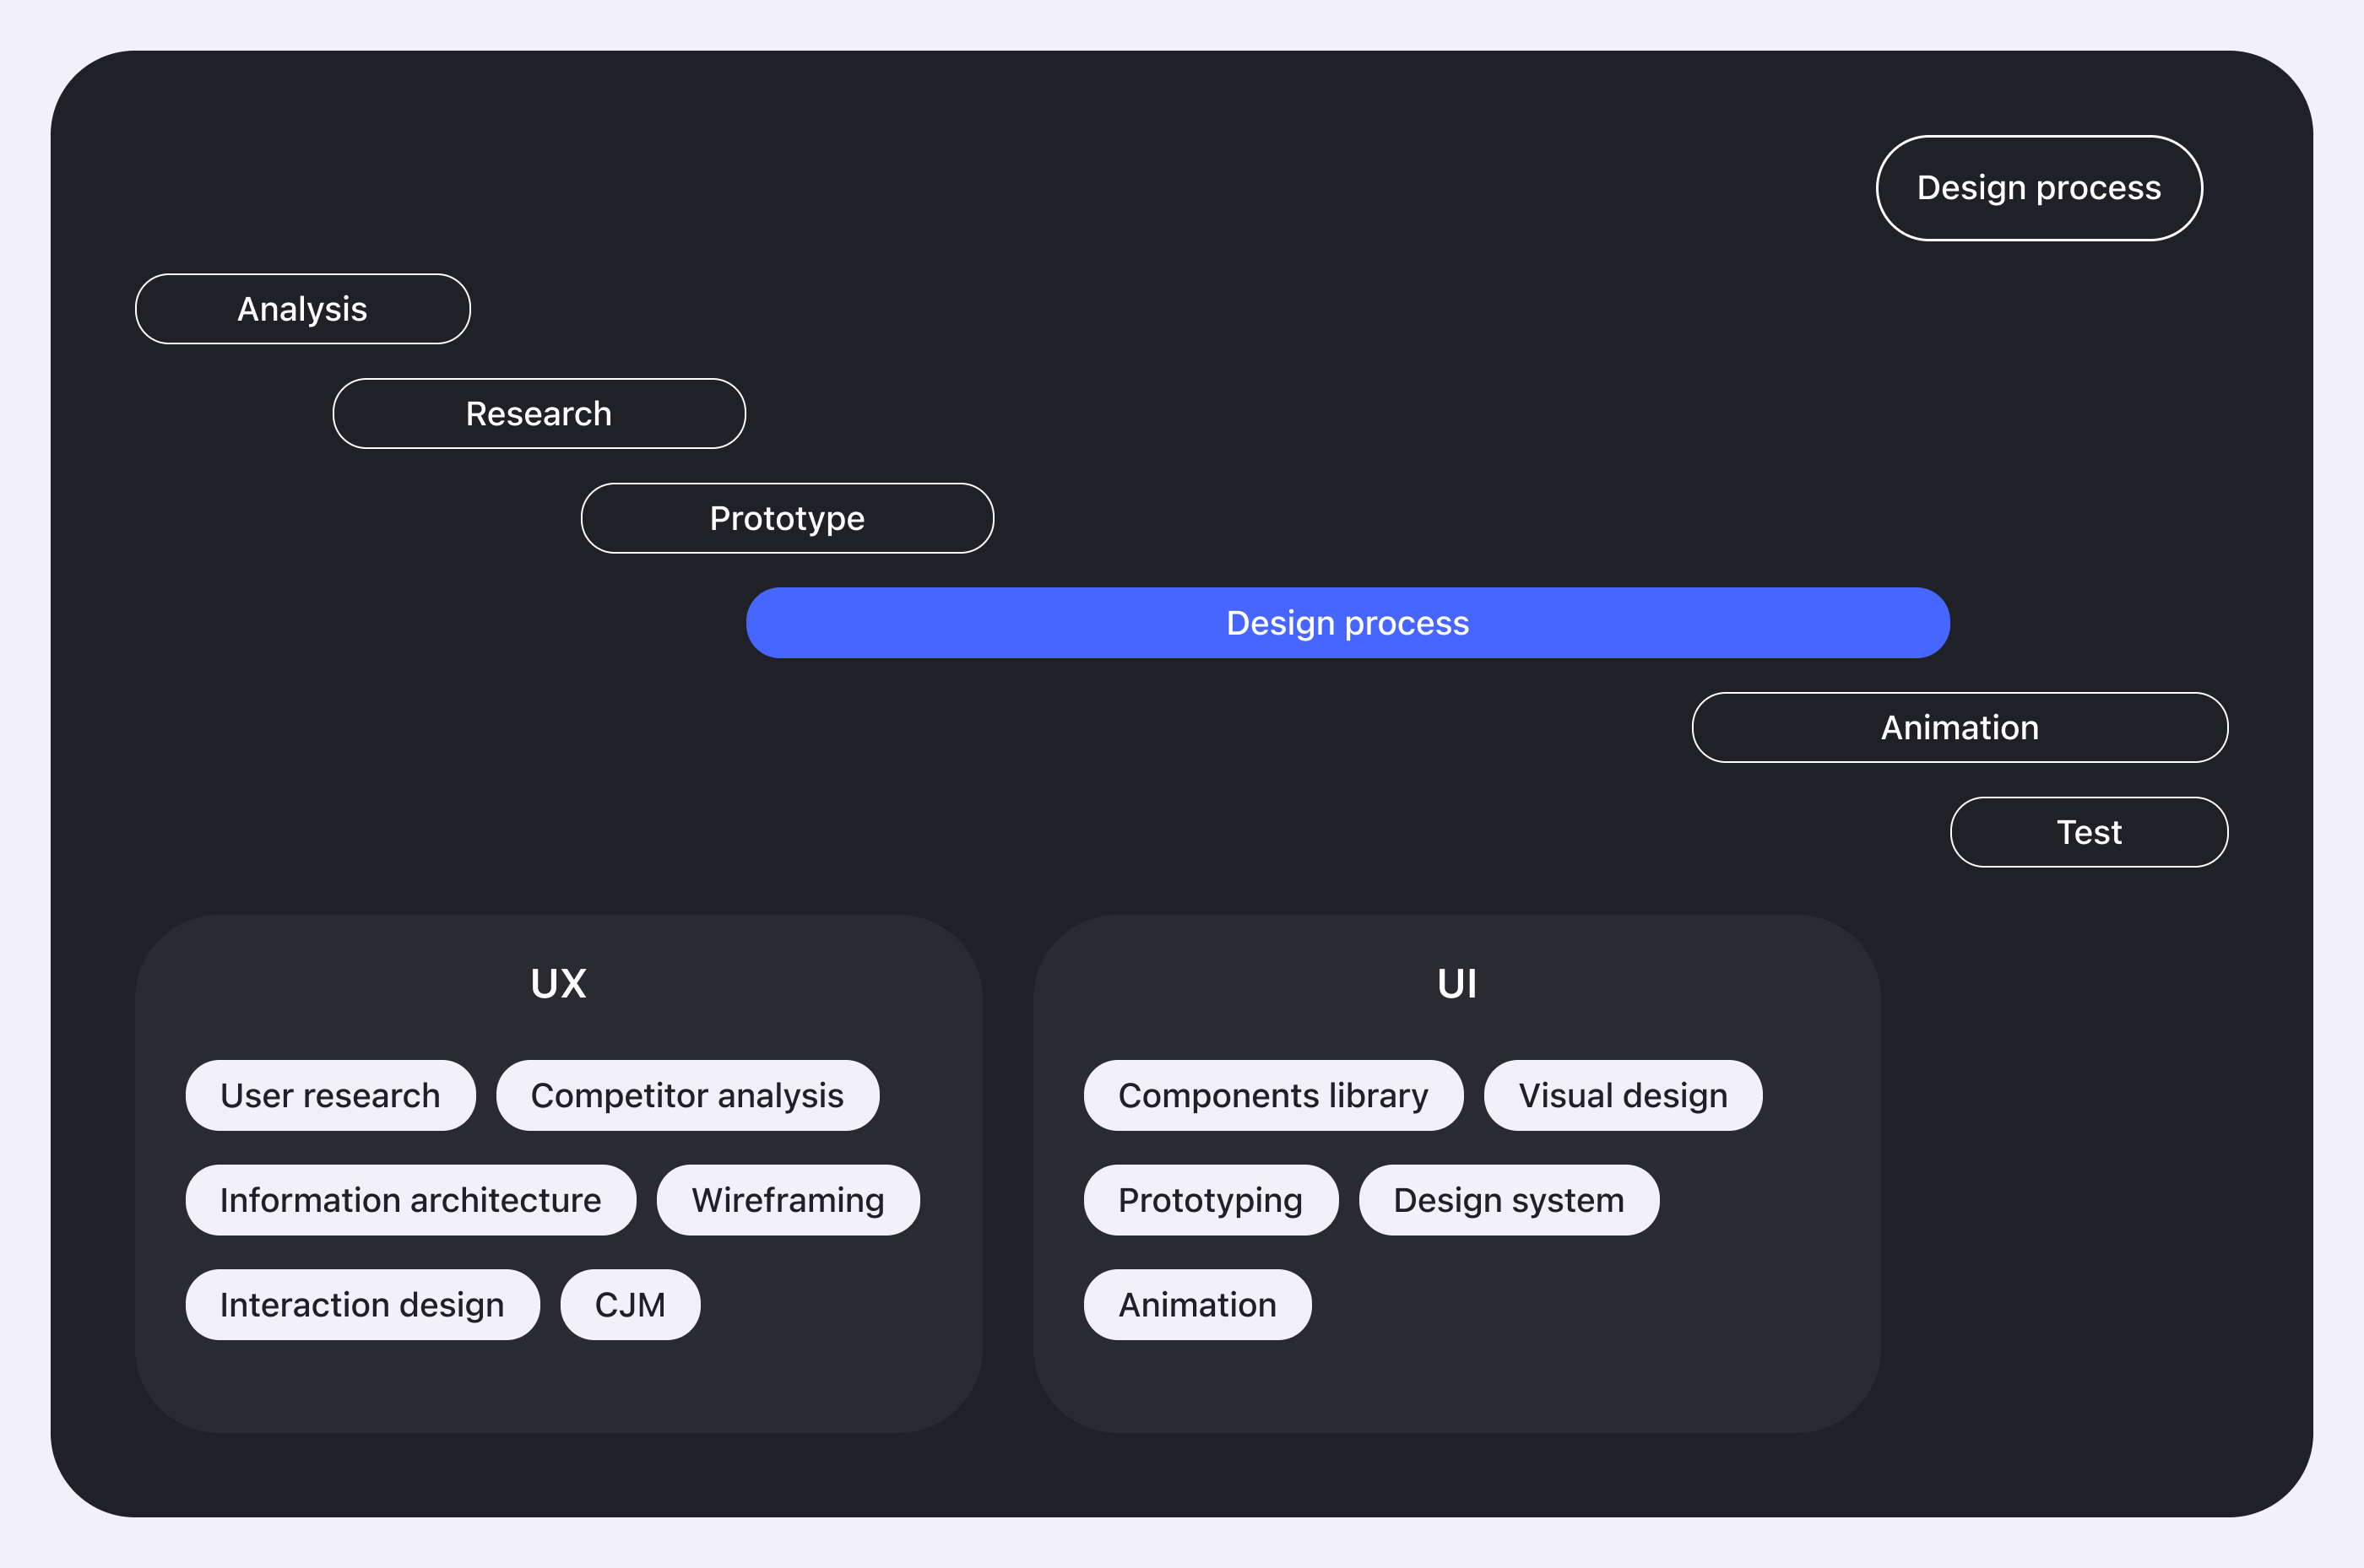Choose the Wireframing tag

pyautogui.click(x=788, y=1200)
